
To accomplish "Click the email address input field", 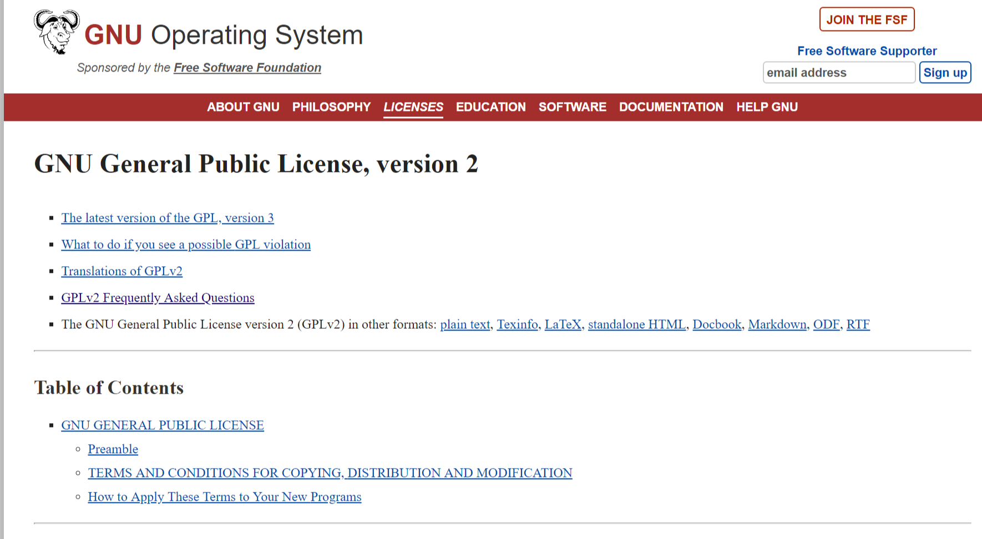I will [838, 73].
